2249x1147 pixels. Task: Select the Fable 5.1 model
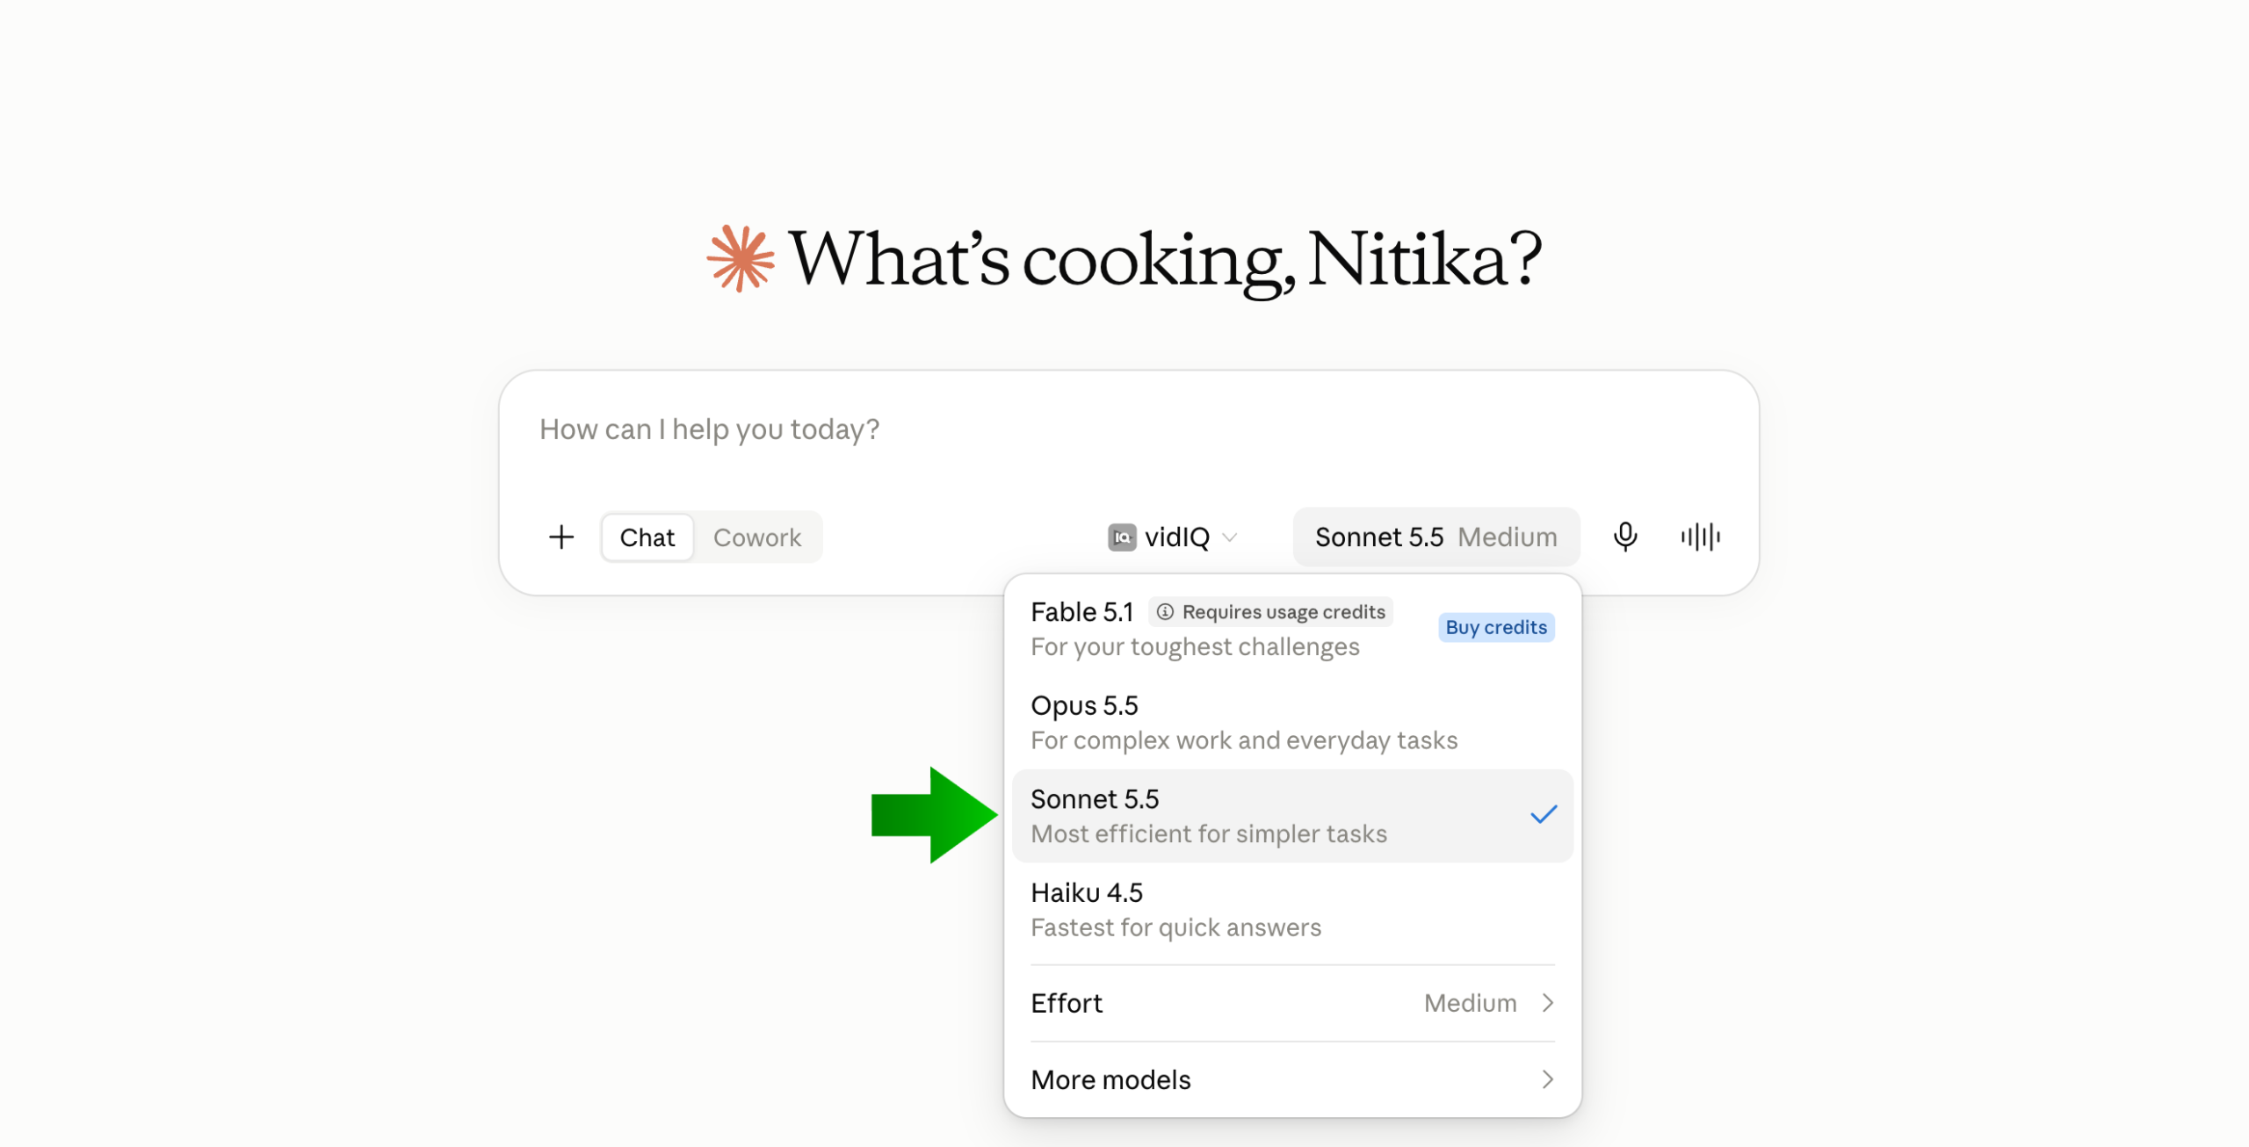click(1292, 629)
